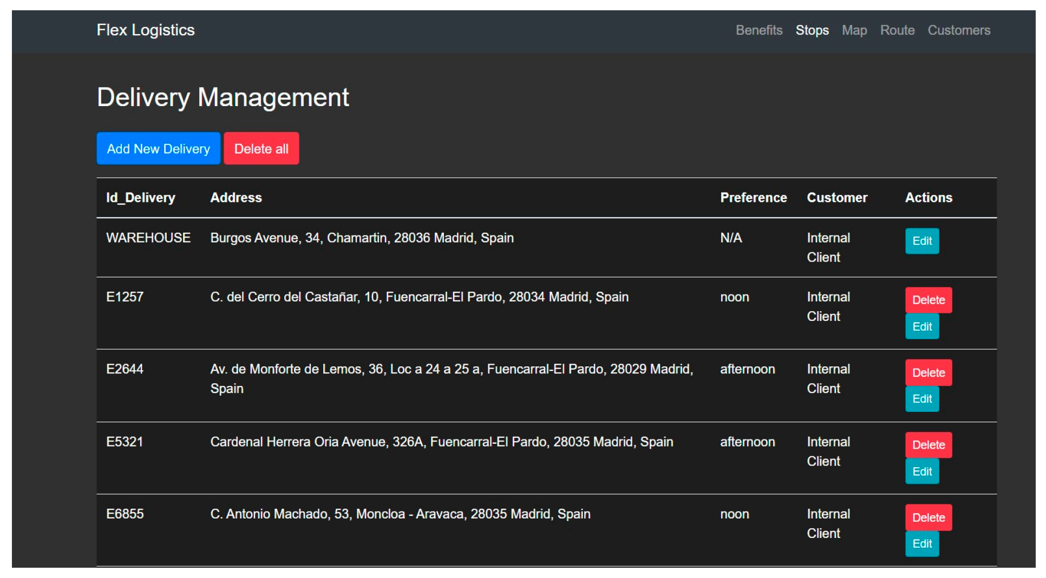This screenshot has height=578, width=1046.
Task: Edit the WAREHOUSE delivery row
Action: click(921, 241)
